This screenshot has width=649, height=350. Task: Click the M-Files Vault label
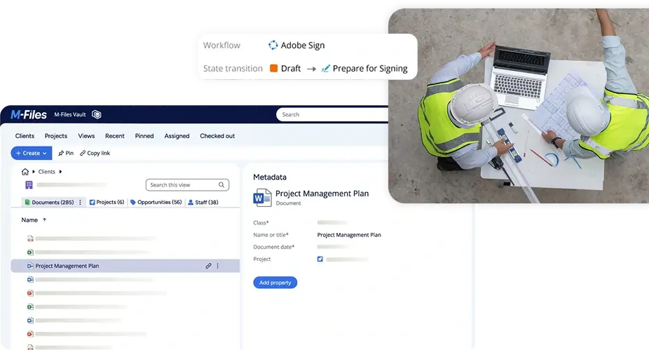tap(70, 114)
